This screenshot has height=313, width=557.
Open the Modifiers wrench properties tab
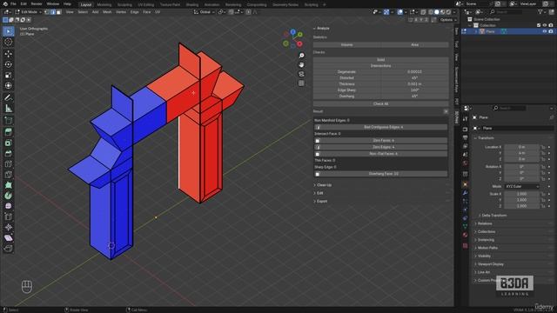coord(465,193)
